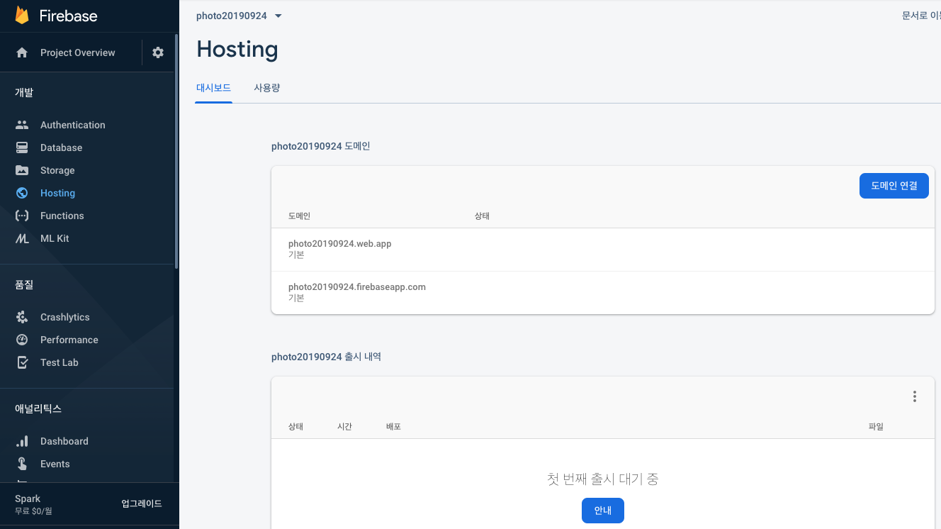This screenshot has height=529, width=941.
Task: Click the 파일 column header
Action: click(x=876, y=427)
